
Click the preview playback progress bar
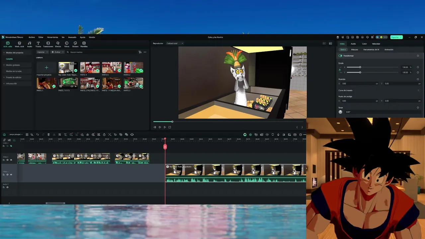pyautogui.click(x=228, y=122)
